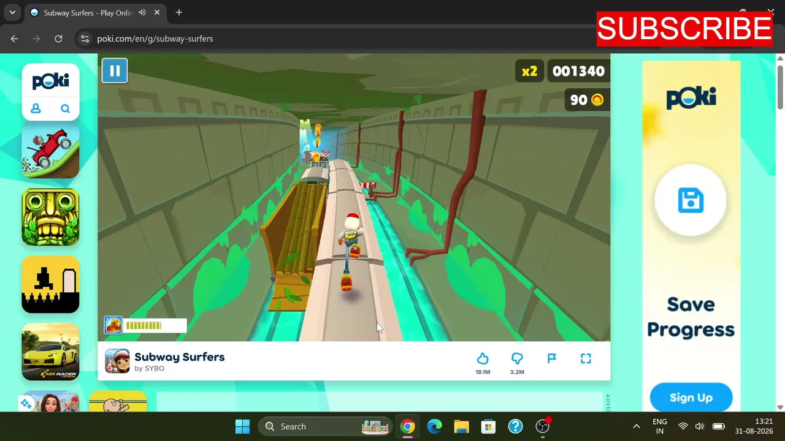This screenshot has width=785, height=441.
Task: Open OBS Studio from the taskbar
Action: coord(542,426)
